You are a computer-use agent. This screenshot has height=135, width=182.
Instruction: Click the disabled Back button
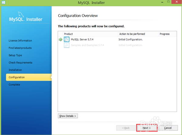click(x=126, y=128)
